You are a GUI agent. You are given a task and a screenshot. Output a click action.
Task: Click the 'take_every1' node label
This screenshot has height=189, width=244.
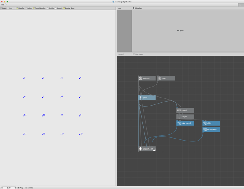pos(186,123)
